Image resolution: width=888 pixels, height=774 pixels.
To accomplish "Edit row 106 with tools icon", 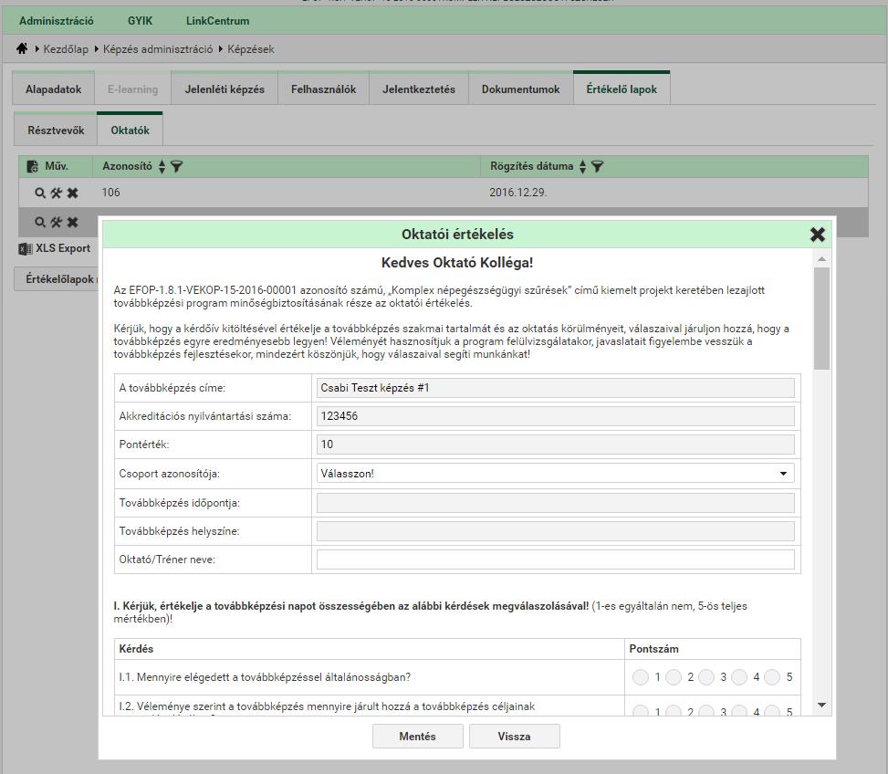I will pos(56,193).
